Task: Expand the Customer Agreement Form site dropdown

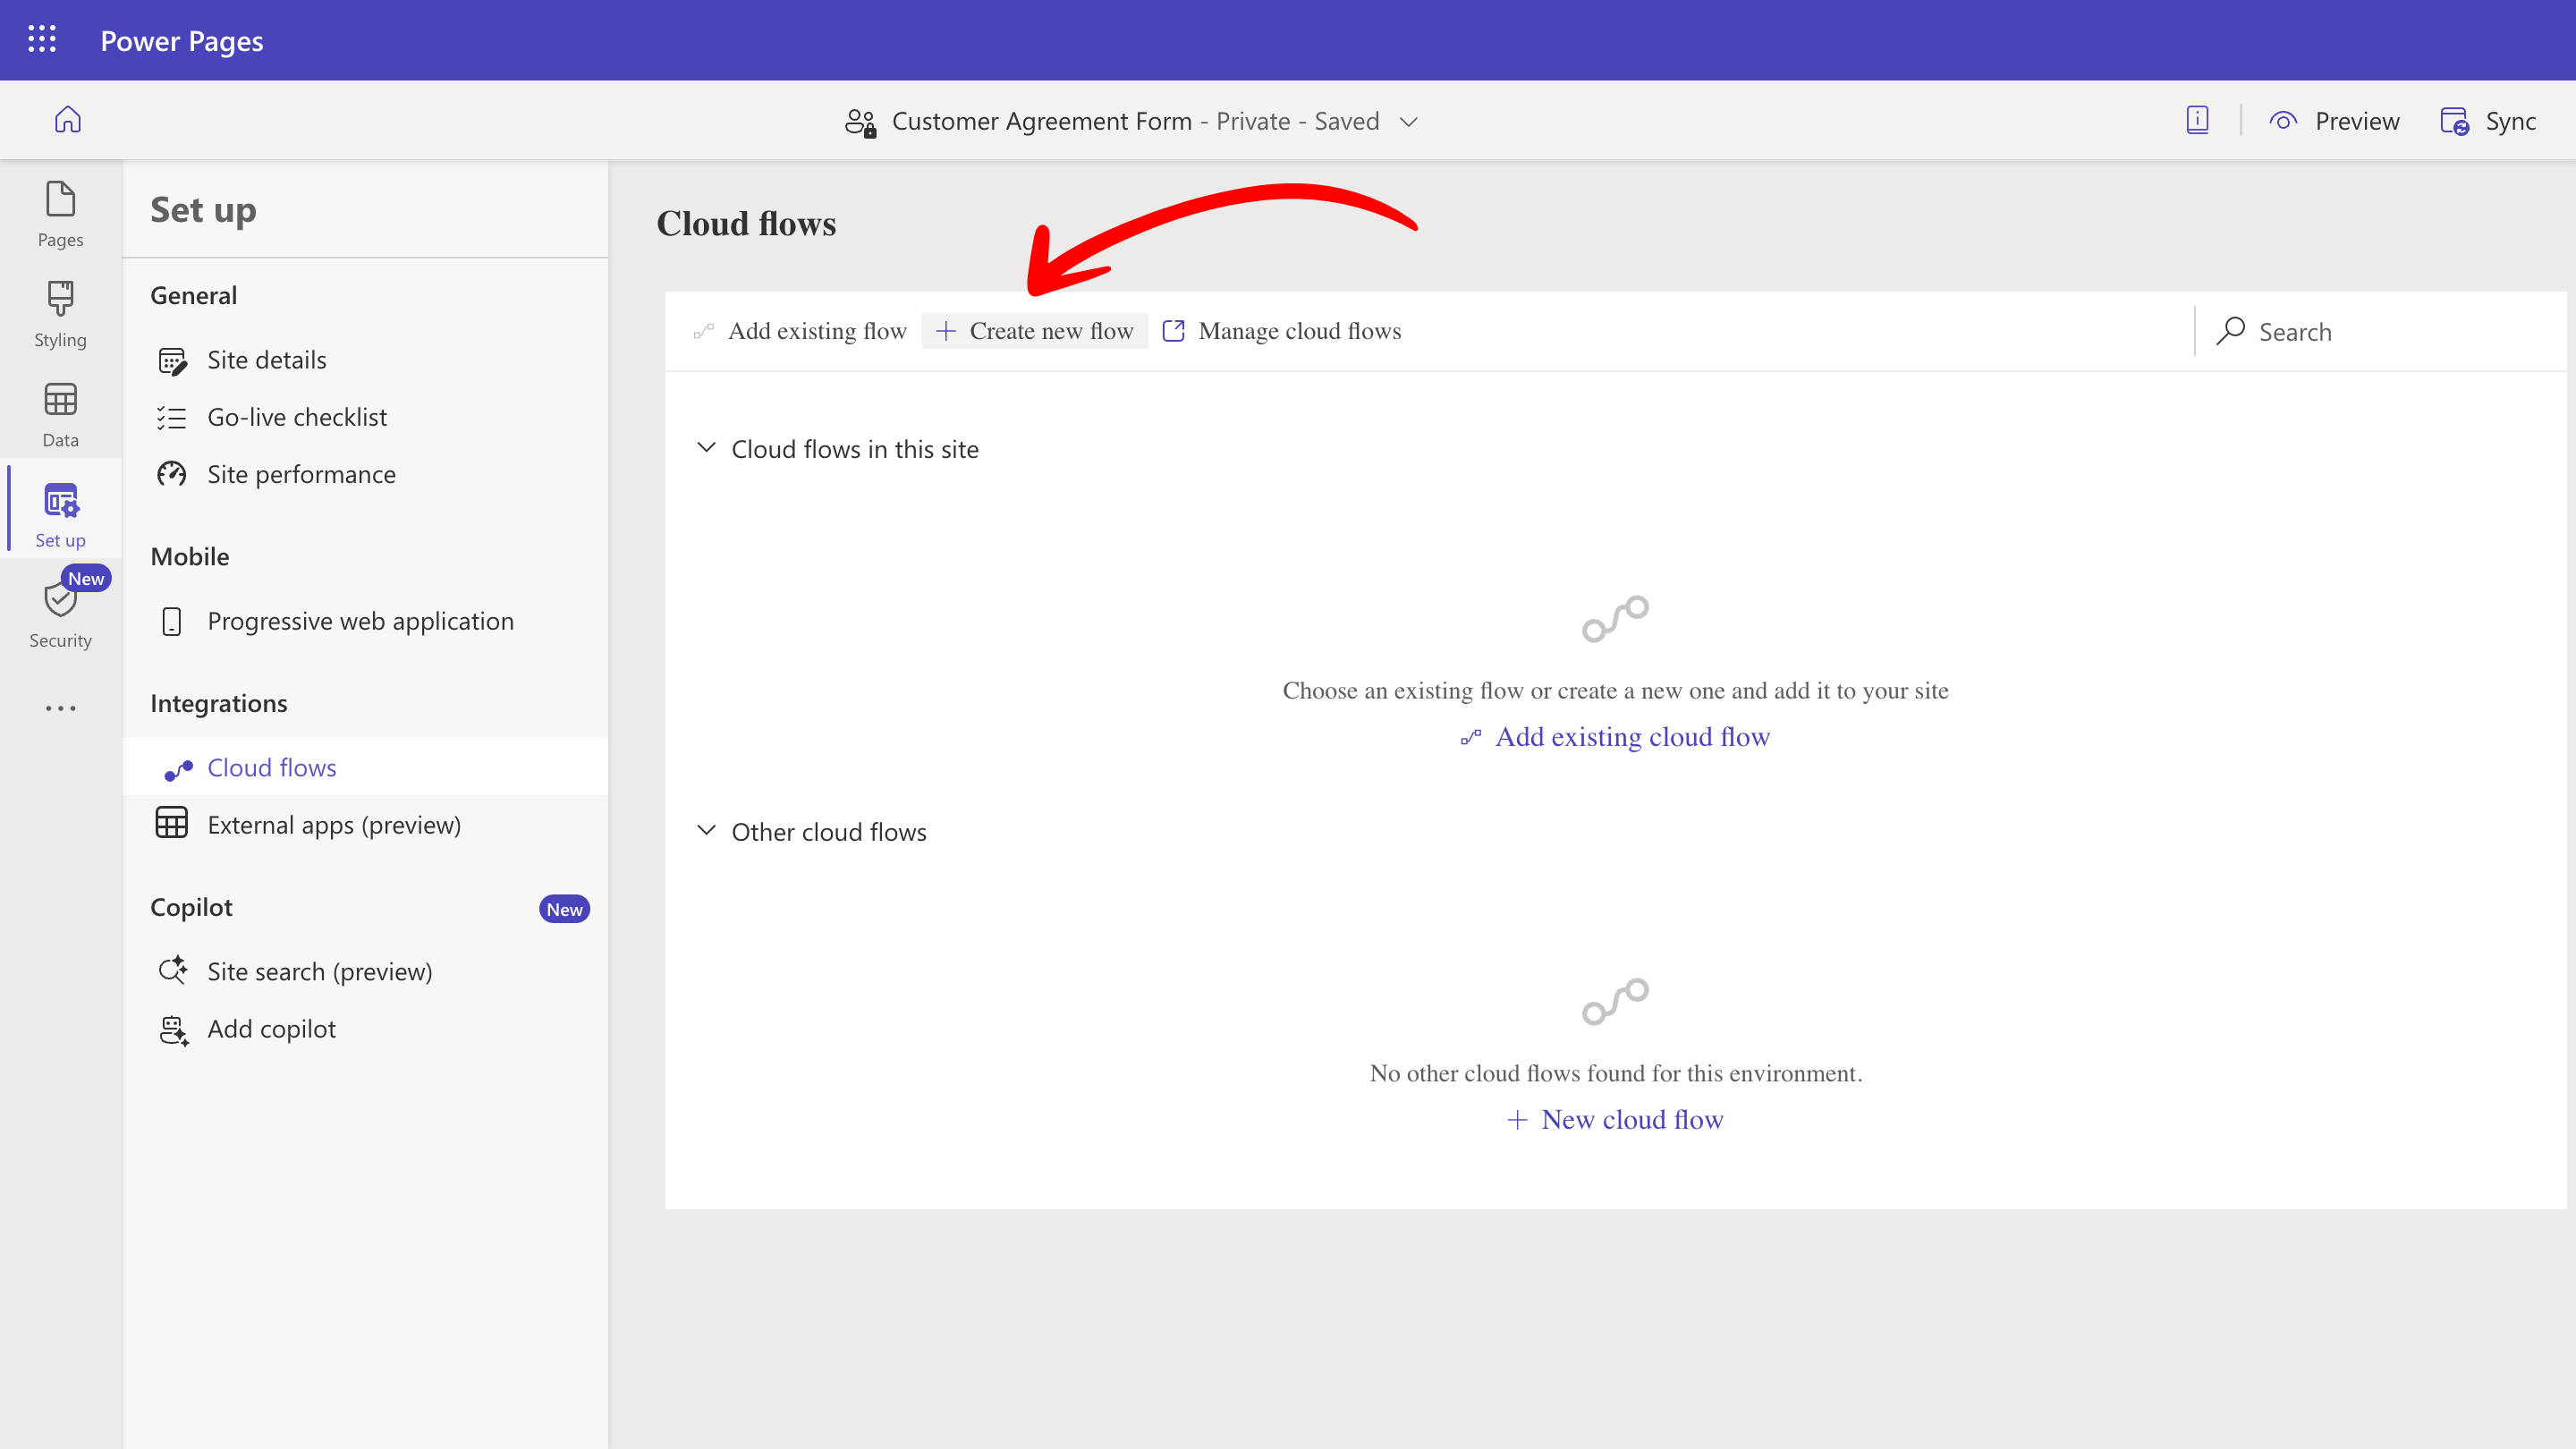Action: click(1409, 122)
